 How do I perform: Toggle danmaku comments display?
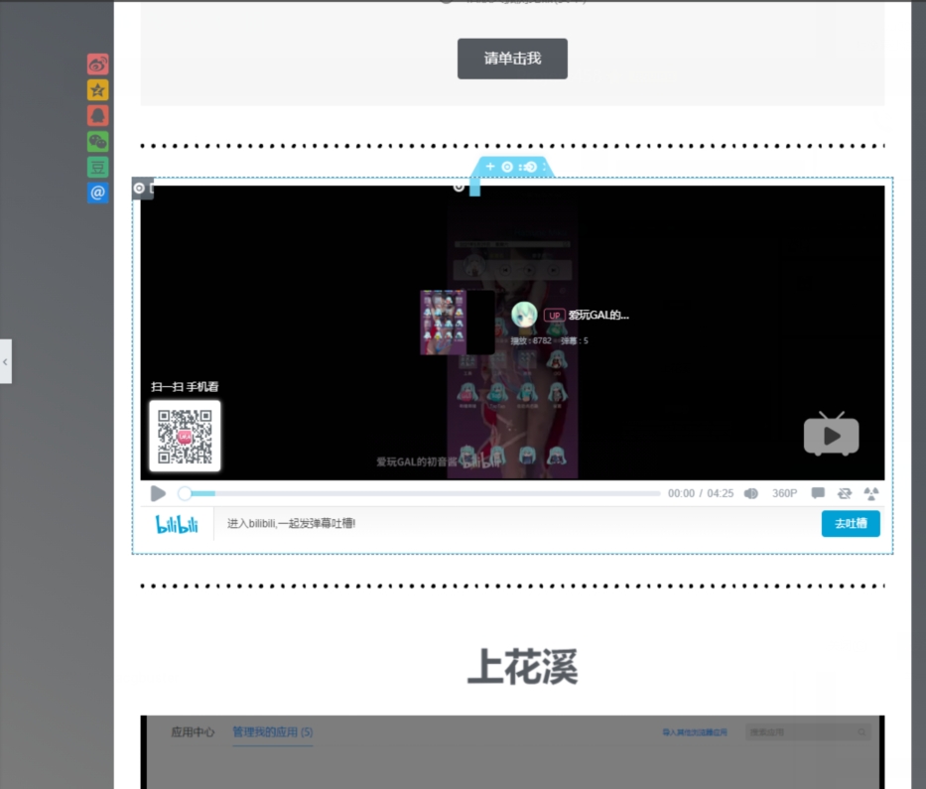[x=818, y=493]
